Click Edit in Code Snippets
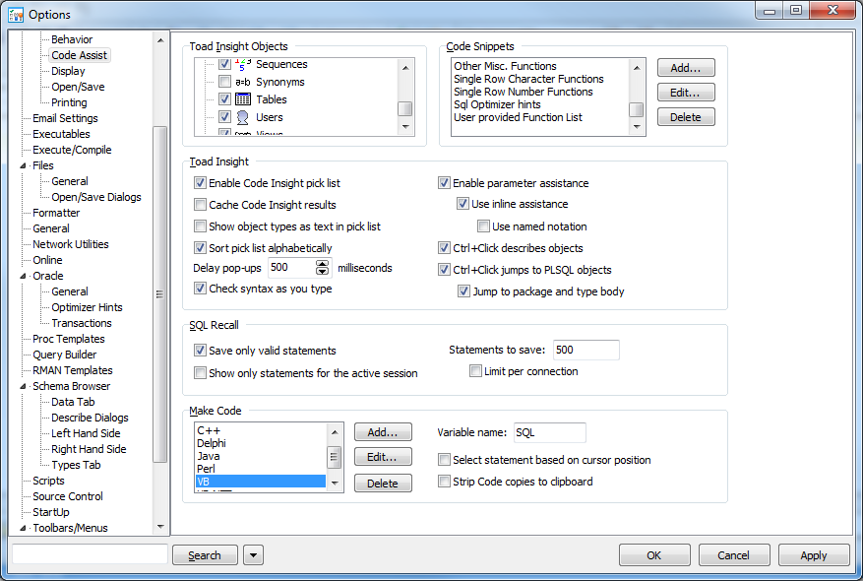The width and height of the screenshot is (863, 581). click(686, 93)
